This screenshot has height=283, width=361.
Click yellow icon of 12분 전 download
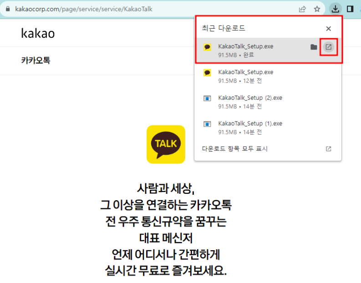(207, 73)
